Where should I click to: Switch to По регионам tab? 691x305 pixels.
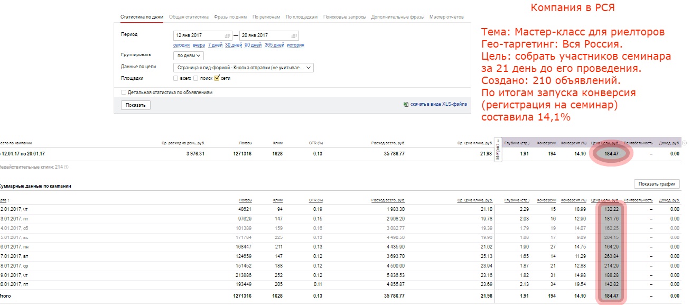[266, 17]
